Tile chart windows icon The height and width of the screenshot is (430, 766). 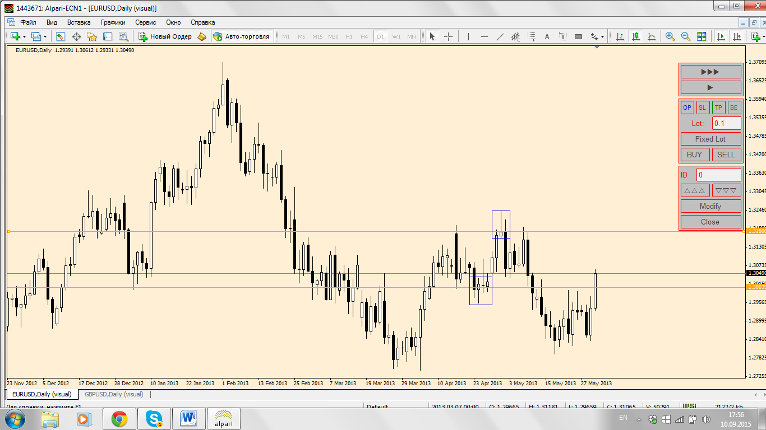tap(701, 36)
